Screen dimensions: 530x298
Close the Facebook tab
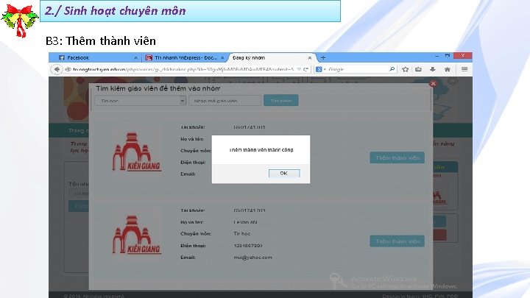click(x=135, y=58)
